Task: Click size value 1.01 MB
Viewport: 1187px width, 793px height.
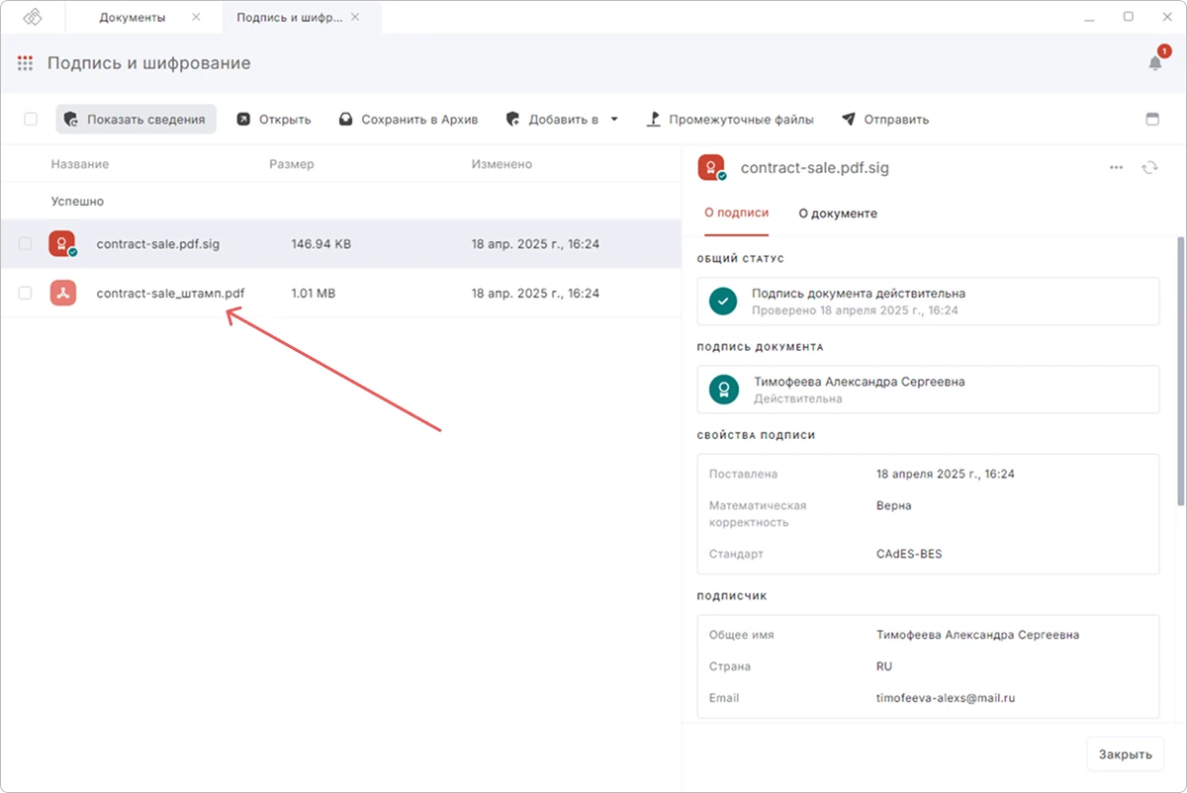Action: pos(313,294)
